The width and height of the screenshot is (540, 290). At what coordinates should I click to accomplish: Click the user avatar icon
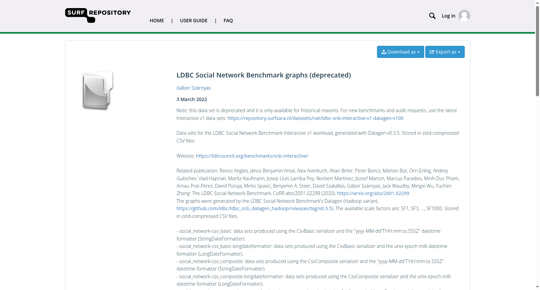pos(464,16)
